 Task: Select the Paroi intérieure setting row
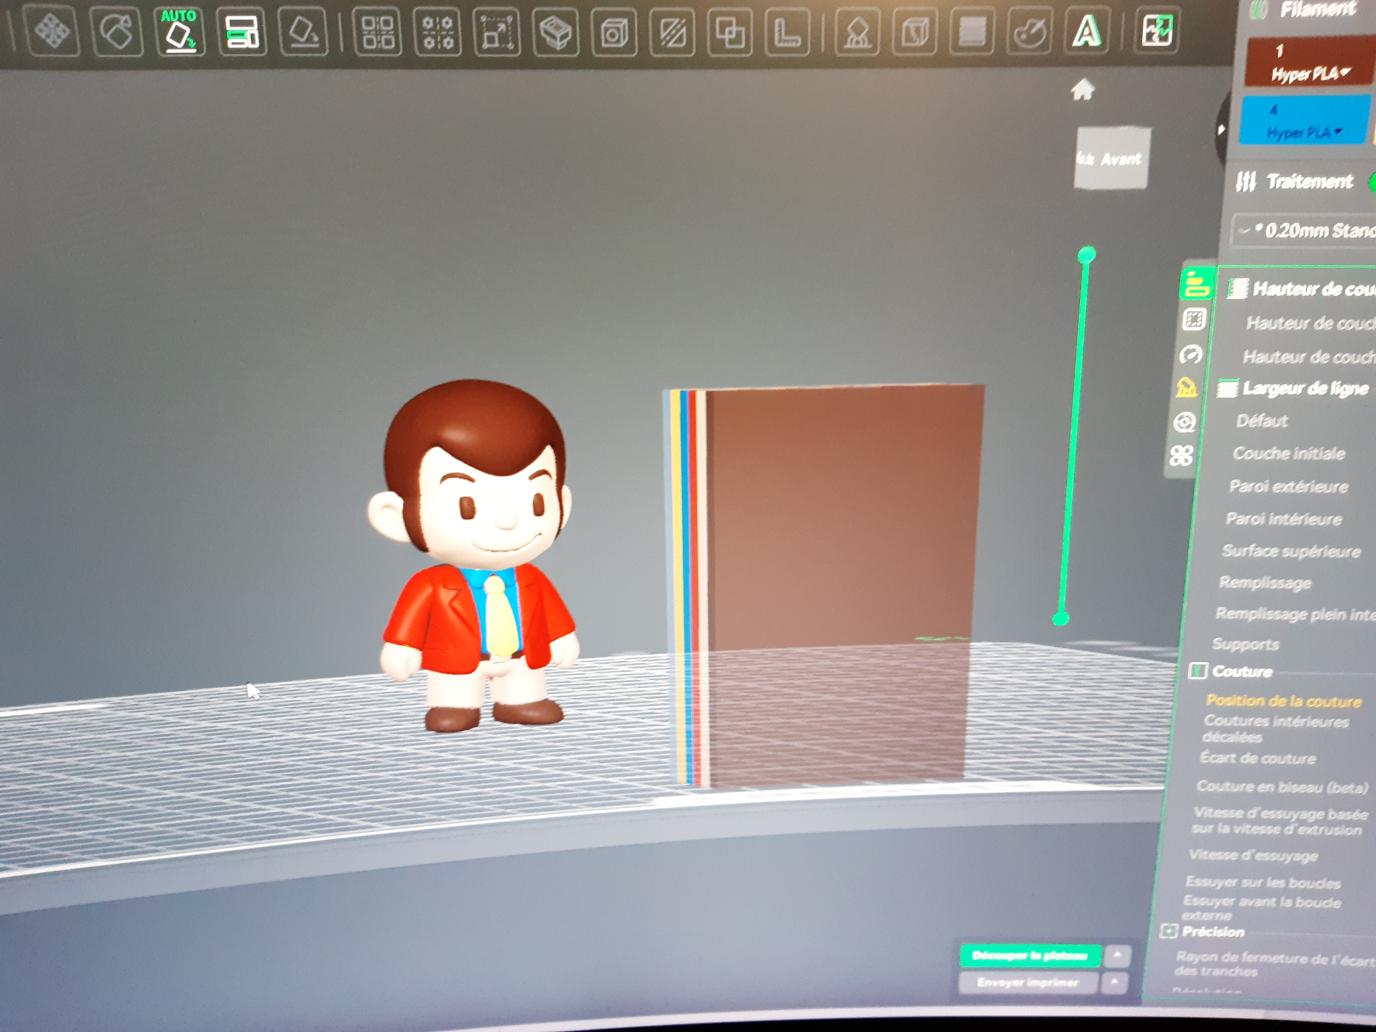(x=1284, y=519)
